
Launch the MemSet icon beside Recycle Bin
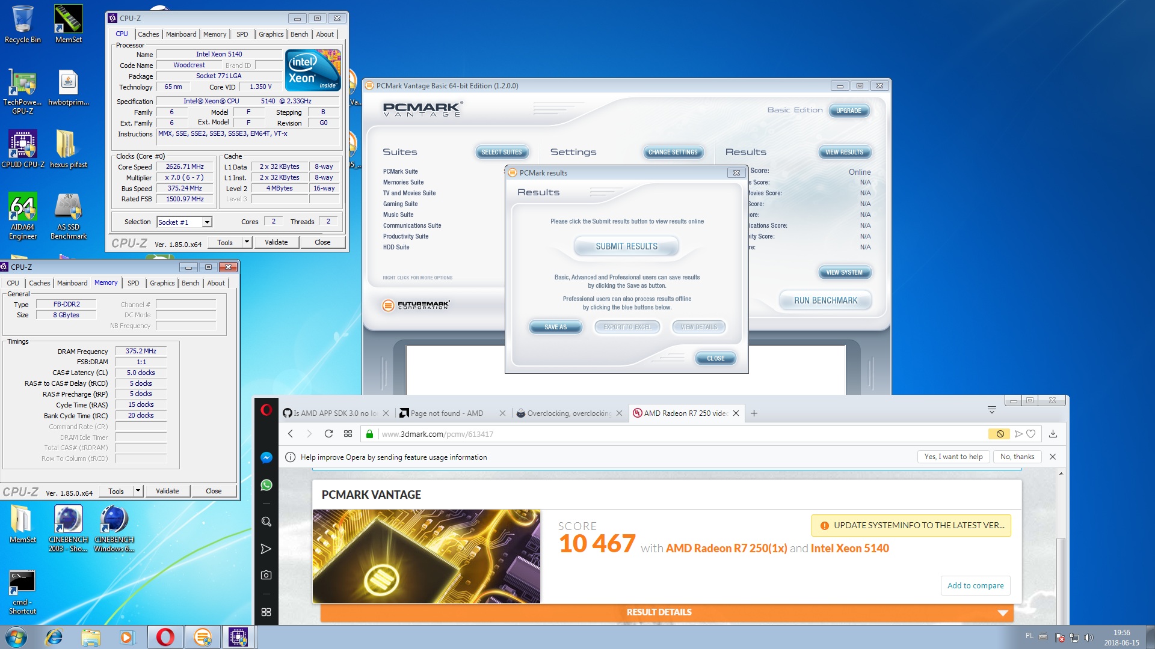[x=68, y=24]
